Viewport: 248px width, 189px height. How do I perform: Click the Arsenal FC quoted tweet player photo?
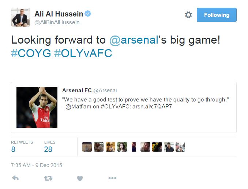coord(37,107)
